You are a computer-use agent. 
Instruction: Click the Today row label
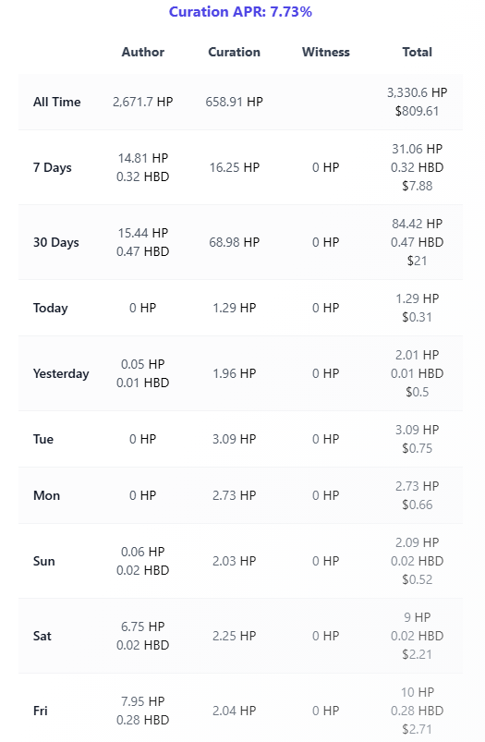pyautogui.click(x=50, y=308)
